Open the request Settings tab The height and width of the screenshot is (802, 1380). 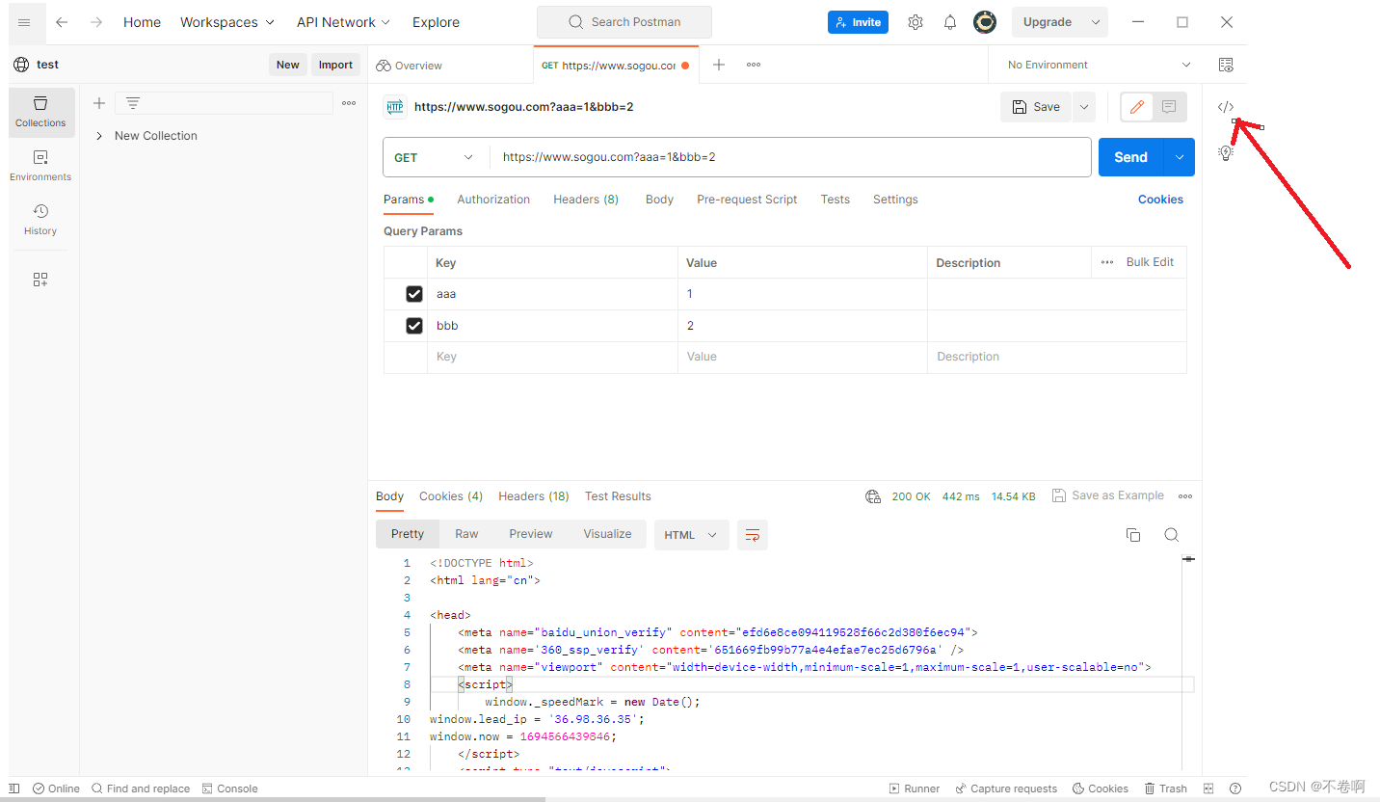click(895, 200)
